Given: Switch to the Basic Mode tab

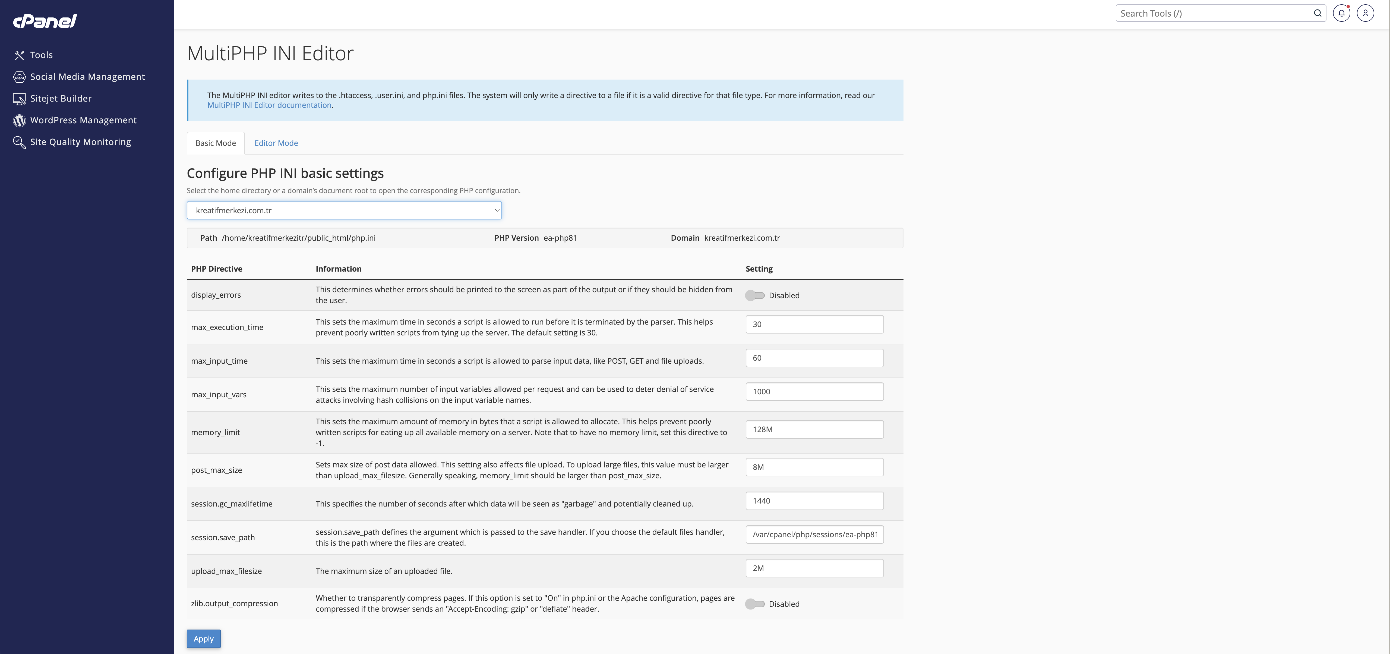Looking at the screenshot, I should (x=215, y=143).
